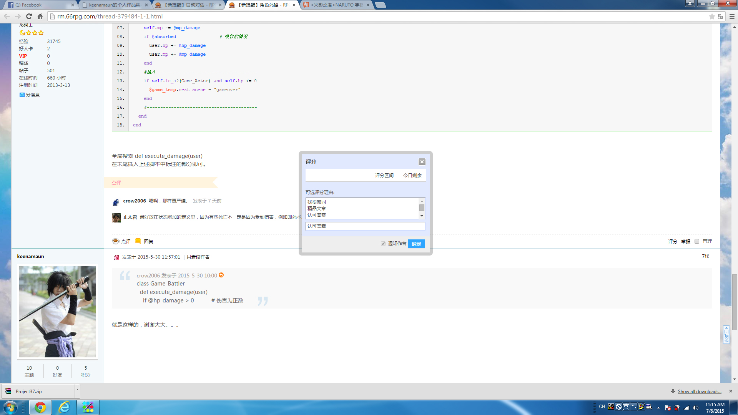Click the rating reason input field
The height and width of the screenshot is (415, 738).
click(365, 226)
